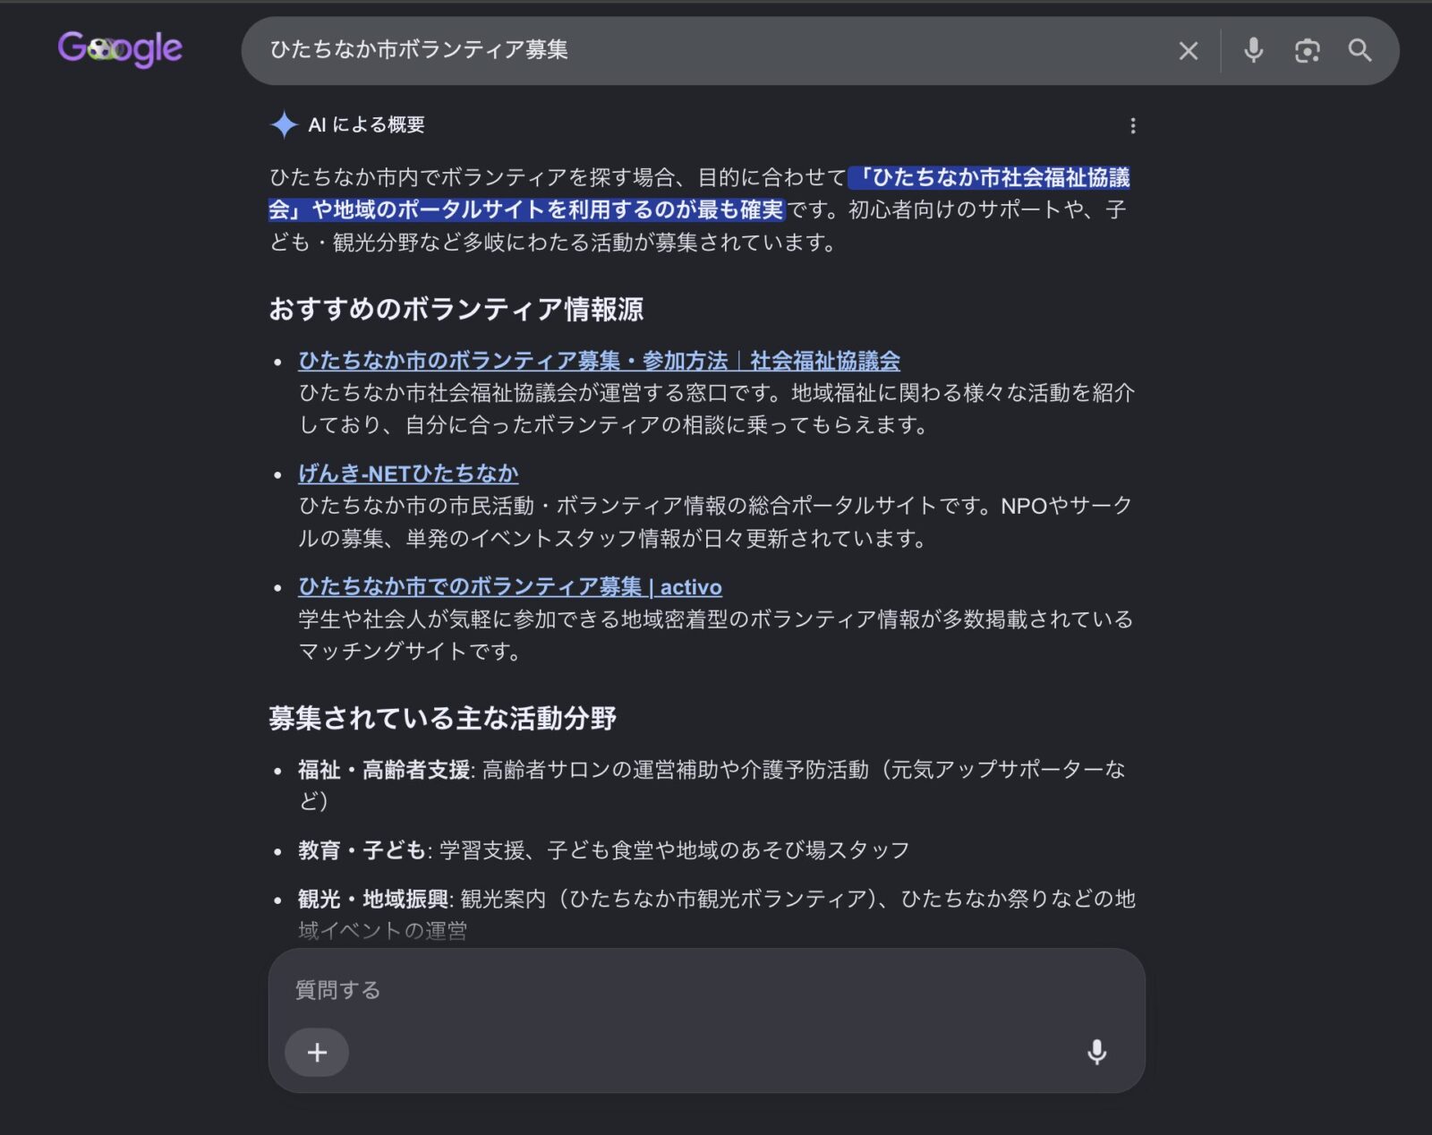Image resolution: width=1432 pixels, height=1135 pixels.
Task: Click the description text about NPOやサークルの募集
Action: click(715, 522)
